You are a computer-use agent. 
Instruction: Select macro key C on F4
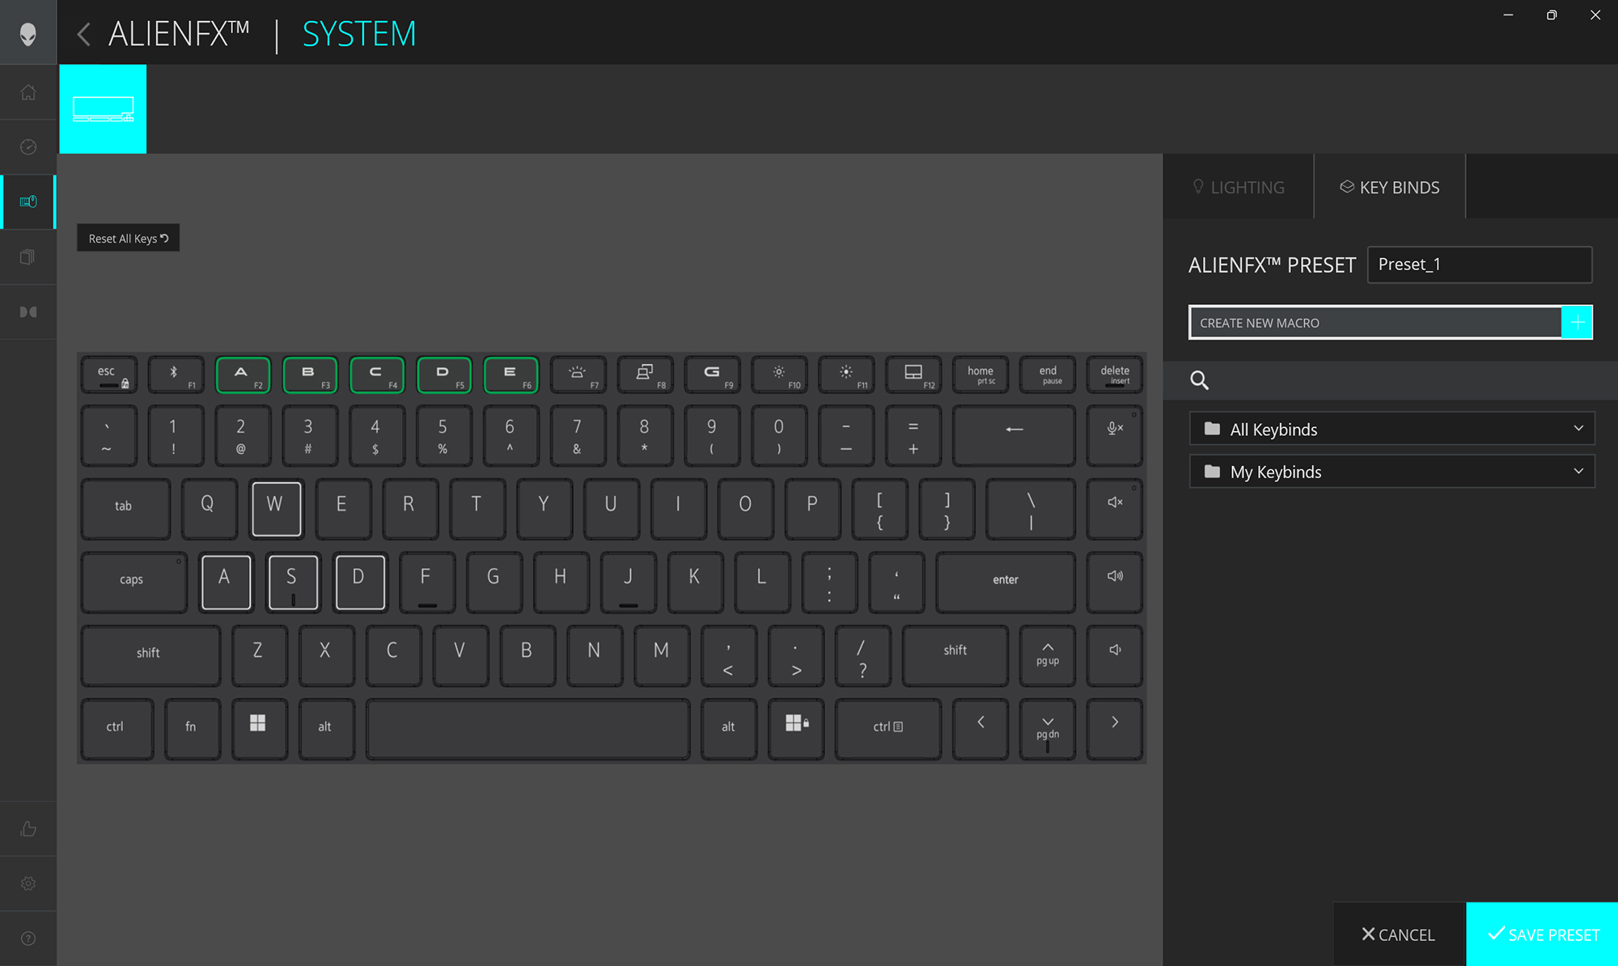pos(378,375)
